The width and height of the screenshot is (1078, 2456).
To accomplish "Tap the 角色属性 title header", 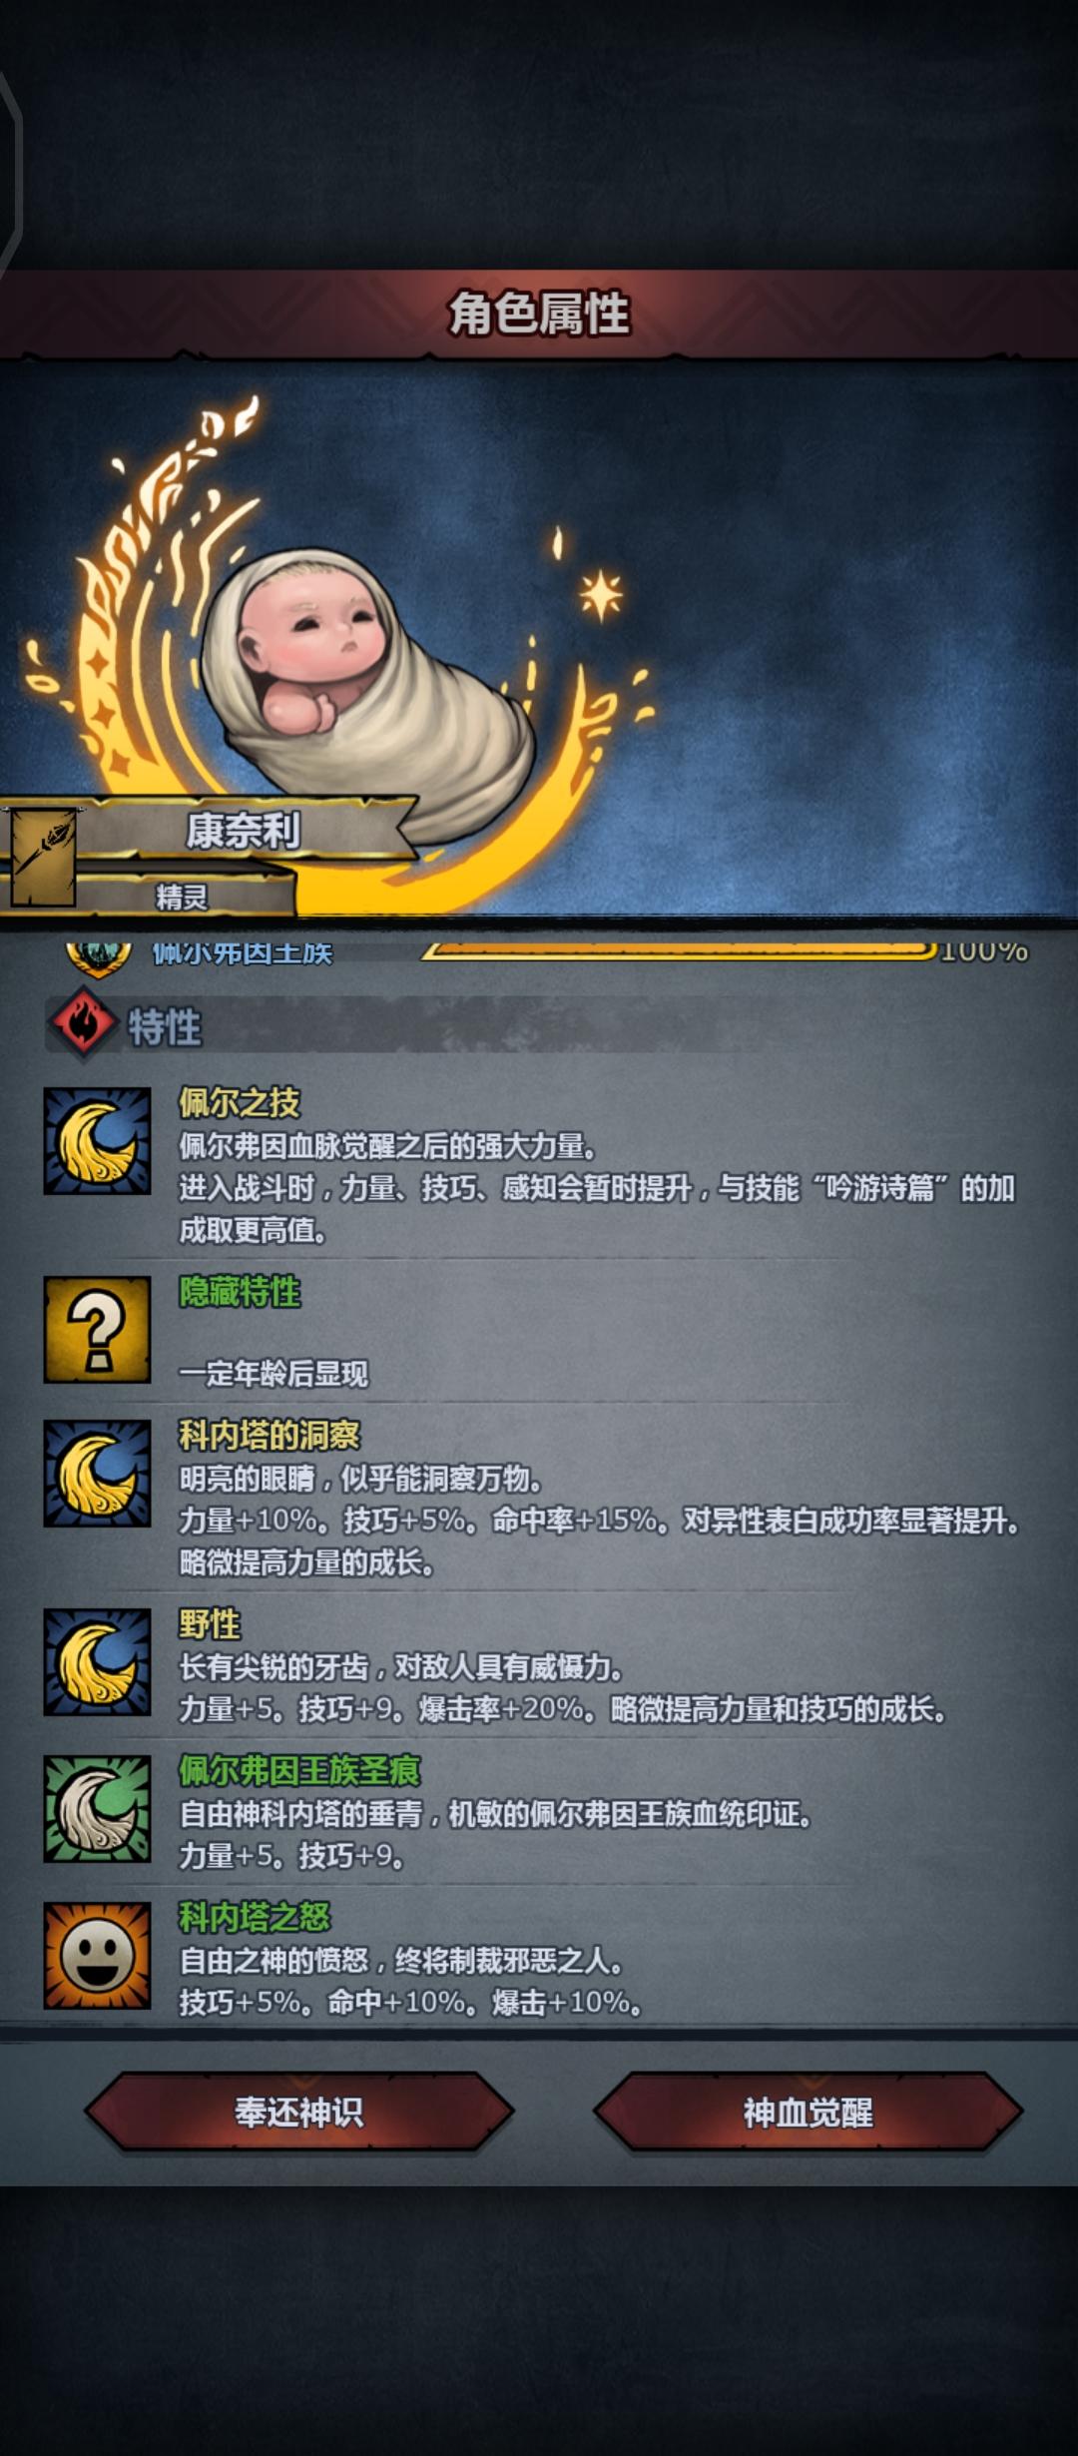I will [539, 312].
